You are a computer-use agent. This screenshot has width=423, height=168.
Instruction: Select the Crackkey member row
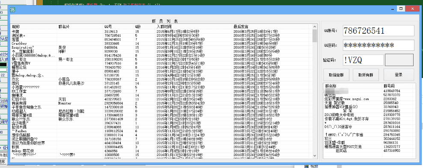(x=161, y=43)
